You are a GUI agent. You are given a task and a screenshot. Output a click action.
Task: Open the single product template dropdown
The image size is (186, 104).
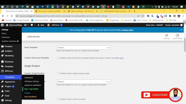pyautogui.click(x=83, y=81)
